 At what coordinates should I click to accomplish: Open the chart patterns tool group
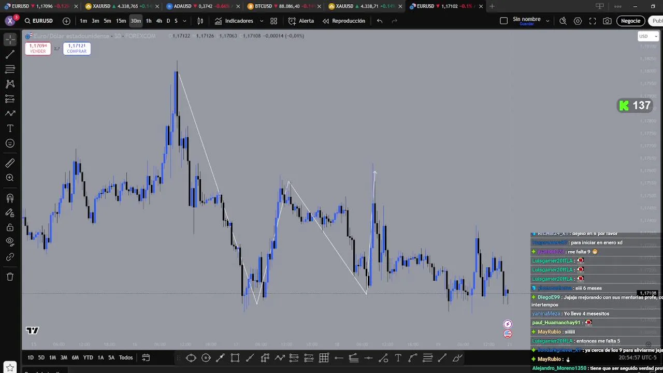(x=10, y=83)
